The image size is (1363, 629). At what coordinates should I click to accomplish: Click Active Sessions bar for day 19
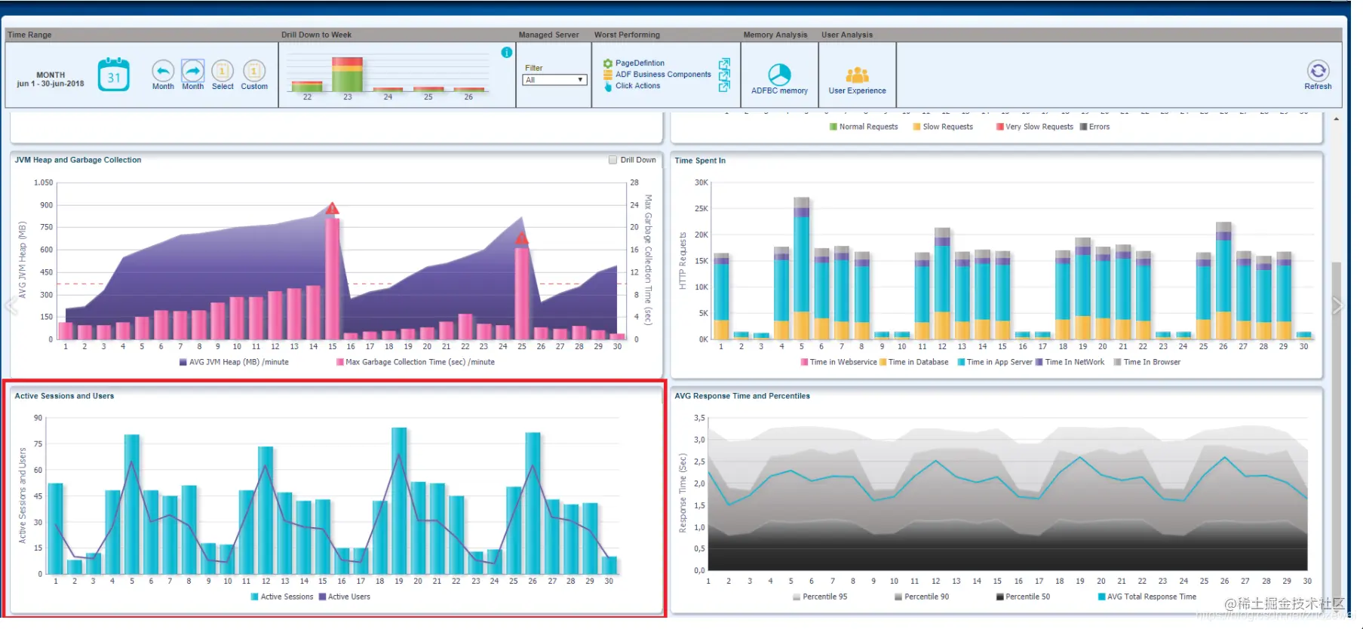(x=399, y=501)
